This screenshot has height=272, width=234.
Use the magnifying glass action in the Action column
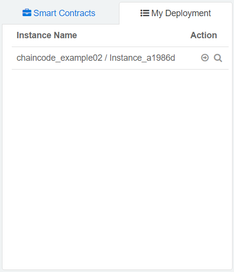pos(218,58)
